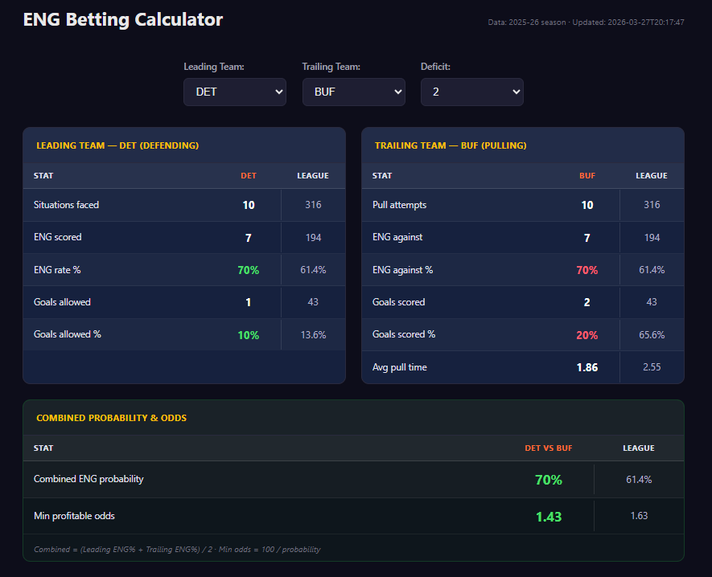Image resolution: width=712 pixels, height=577 pixels.
Task: Click the 'Goals scored %' row label
Action: pyautogui.click(x=404, y=334)
